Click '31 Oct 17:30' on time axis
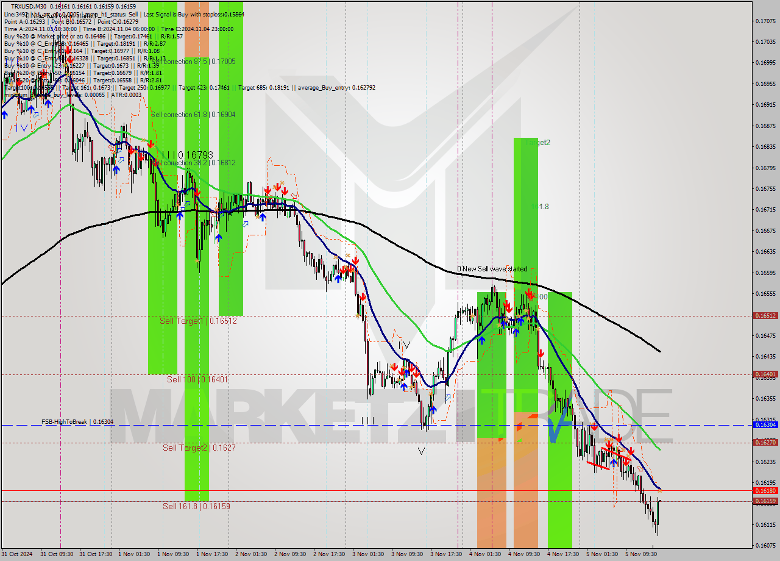This screenshot has height=561, width=780. 96,554
